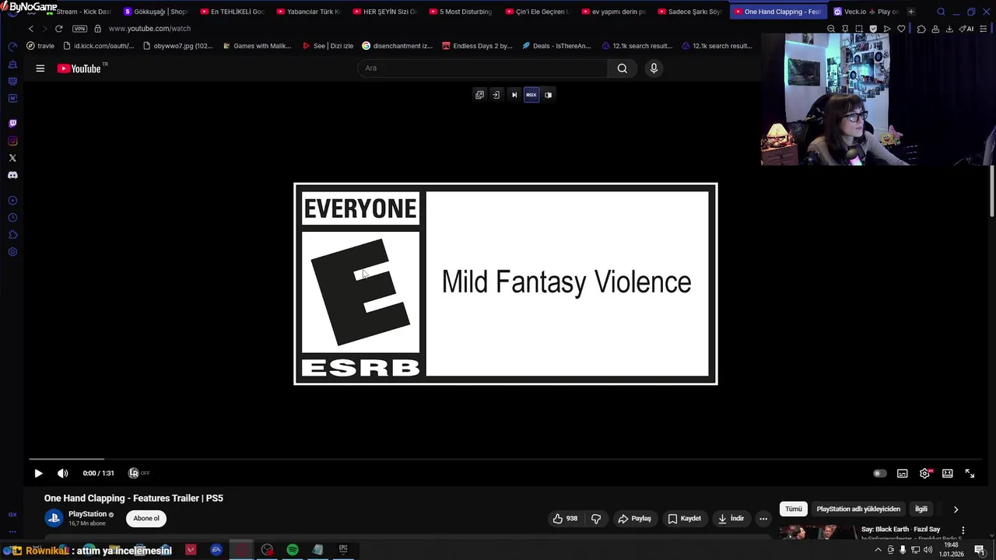
Task: Select 'PlayStation adlı yükleyiciden' chip
Action: (x=858, y=509)
